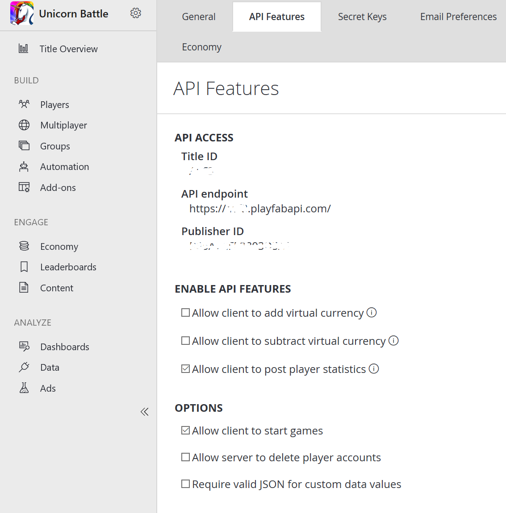Select the Multiplayer globe icon
The image size is (506, 513).
[24, 125]
